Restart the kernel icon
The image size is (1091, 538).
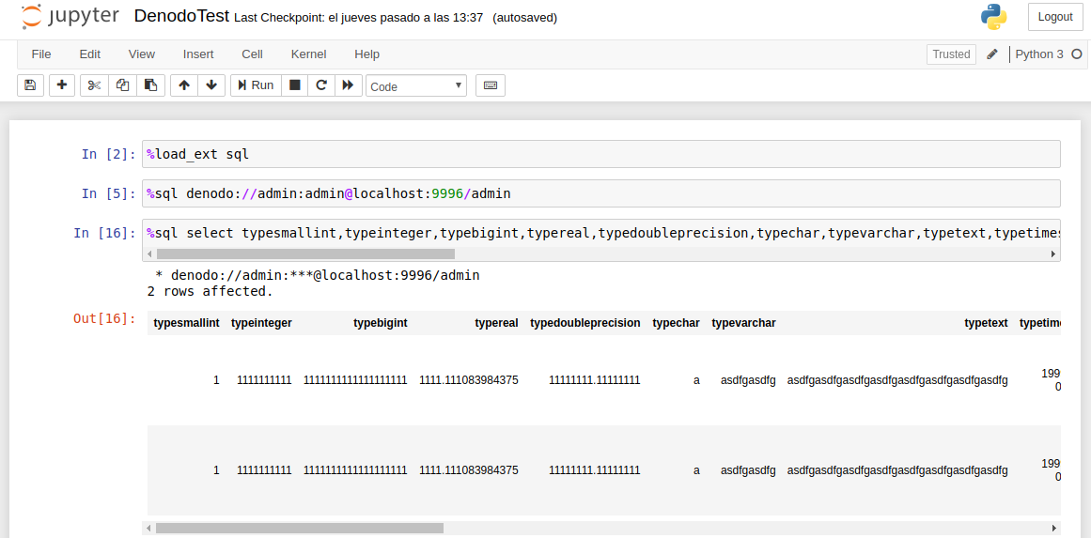321,85
